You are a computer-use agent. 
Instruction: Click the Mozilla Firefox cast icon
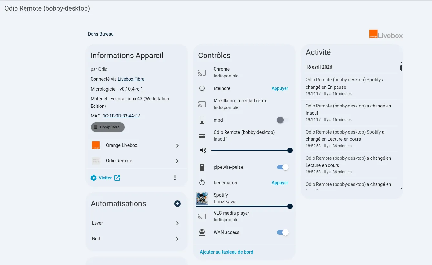click(202, 104)
